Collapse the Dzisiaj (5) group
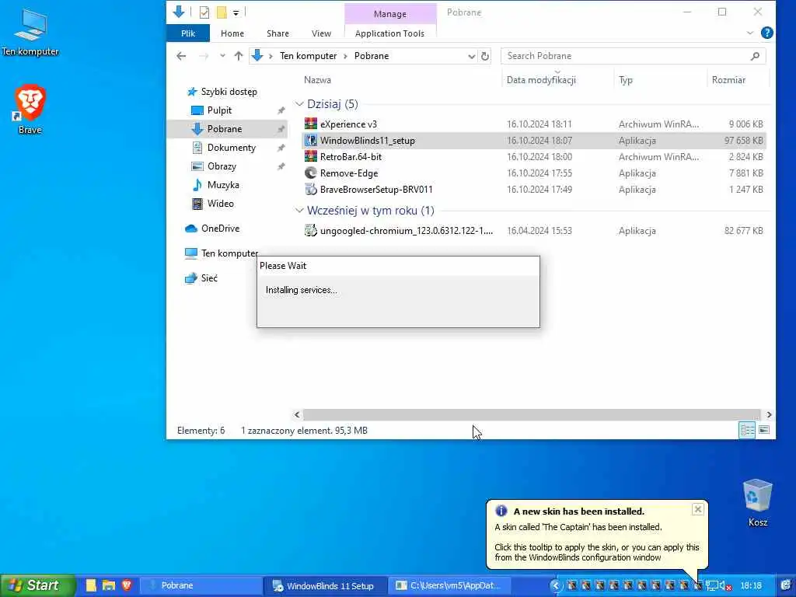 [299, 104]
